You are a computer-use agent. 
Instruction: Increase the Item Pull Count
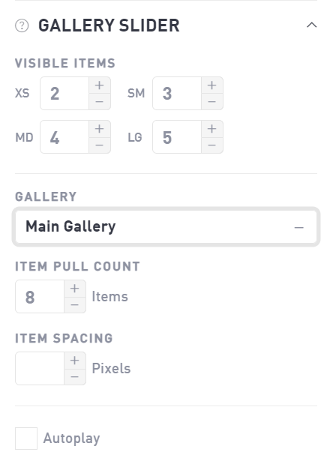click(75, 289)
